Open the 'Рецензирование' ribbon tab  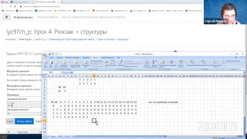click(x=108, y=58)
